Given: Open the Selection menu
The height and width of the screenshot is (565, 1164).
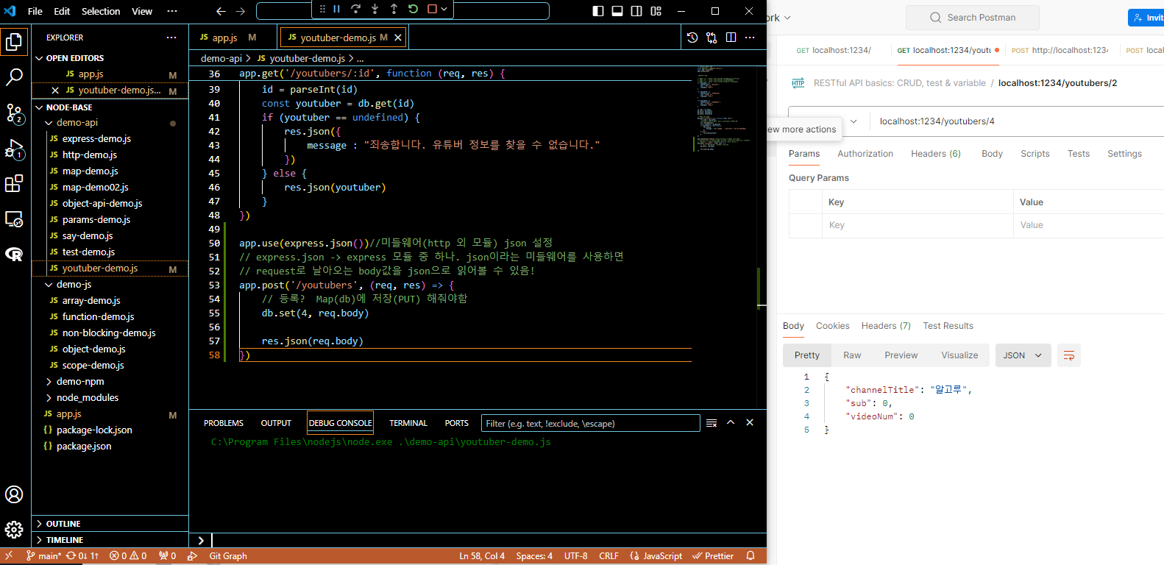Looking at the screenshot, I should [101, 11].
